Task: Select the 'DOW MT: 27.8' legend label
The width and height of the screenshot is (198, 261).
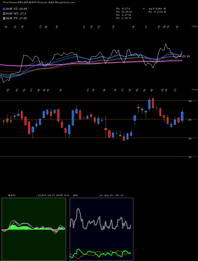Action: point(16,14)
